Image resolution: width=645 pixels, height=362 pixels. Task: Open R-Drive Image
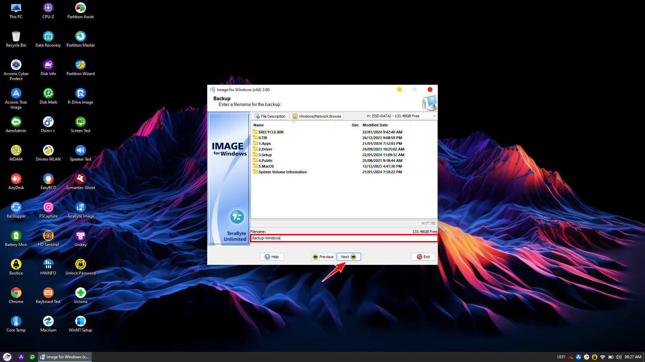(x=80, y=94)
